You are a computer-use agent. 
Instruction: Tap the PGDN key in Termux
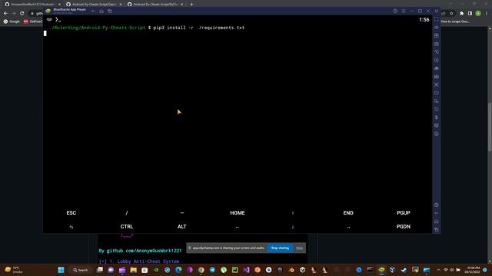click(x=403, y=227)
